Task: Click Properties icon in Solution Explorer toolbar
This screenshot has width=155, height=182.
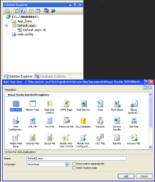Action: coord(7,11)
